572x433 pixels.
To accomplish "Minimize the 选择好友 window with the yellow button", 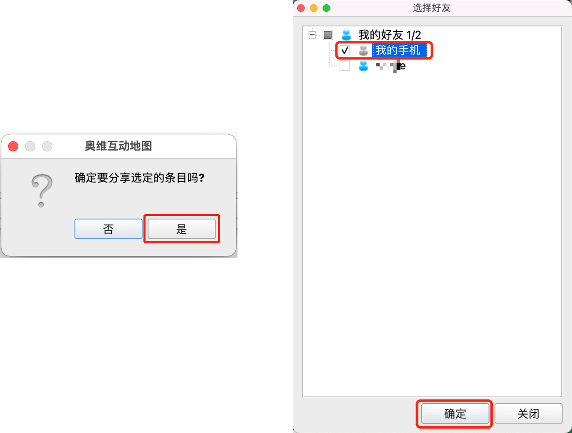I will click(314, 8).
